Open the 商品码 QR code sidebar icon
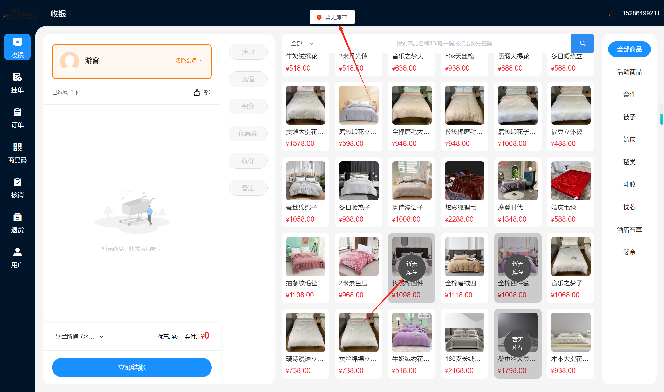 [x=17, y=153]
